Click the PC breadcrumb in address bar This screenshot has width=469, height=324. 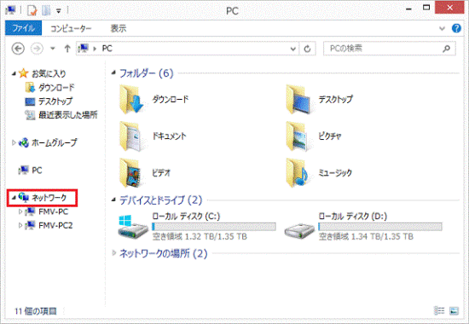click(107, 49)
